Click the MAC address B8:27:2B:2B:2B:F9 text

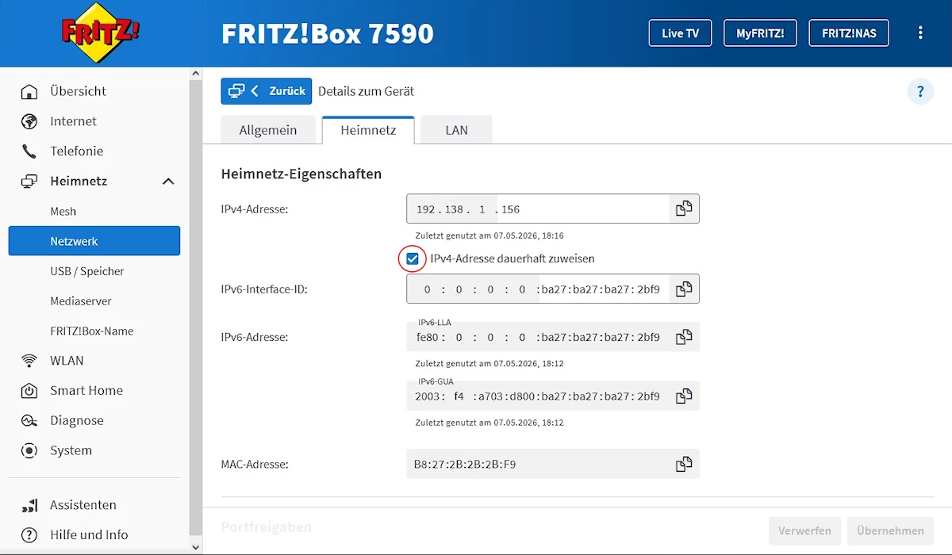(x=465, y=464)
